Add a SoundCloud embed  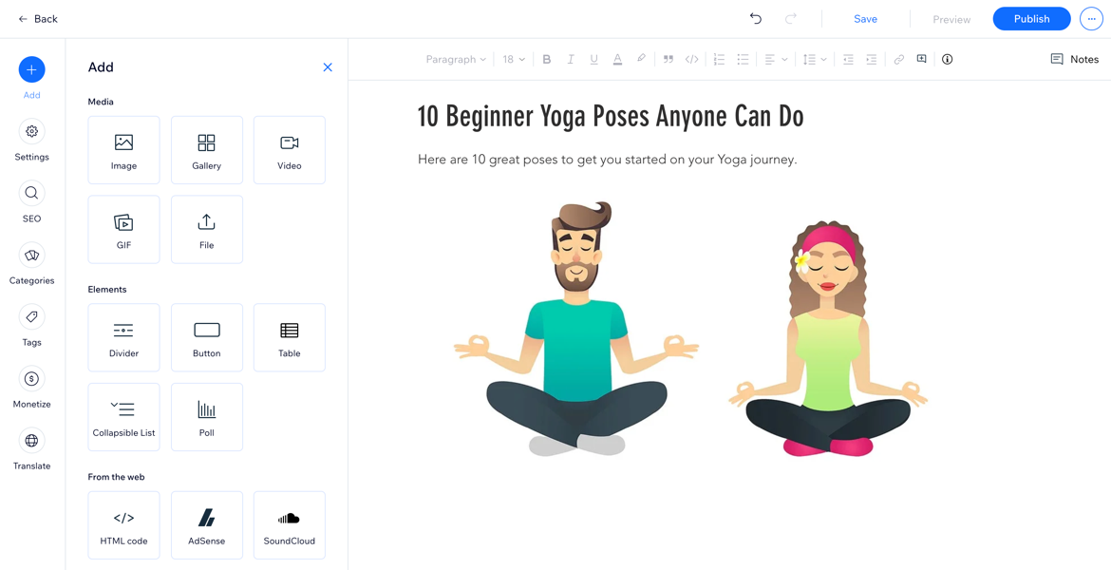click(289, 525)
